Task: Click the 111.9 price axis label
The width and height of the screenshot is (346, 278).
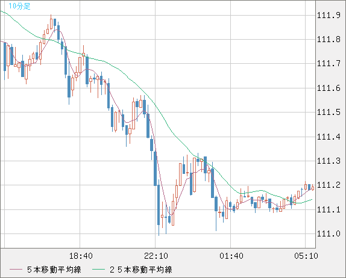Action: pyautogui.click(x=329, y=15)
